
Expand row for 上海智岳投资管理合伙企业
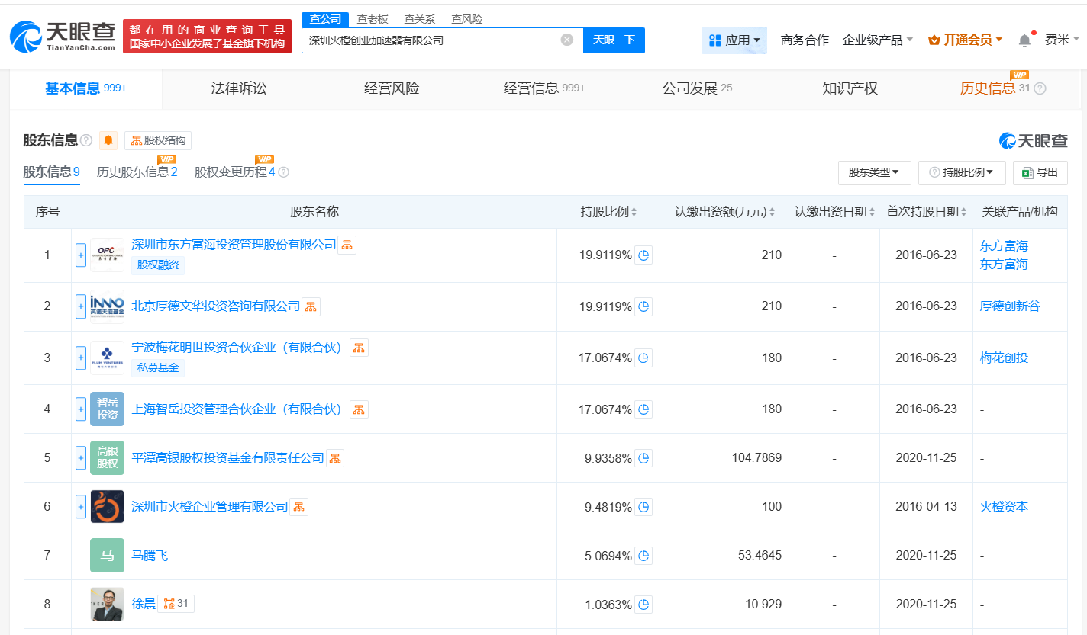pyautogui.click(x=81, y=409)
